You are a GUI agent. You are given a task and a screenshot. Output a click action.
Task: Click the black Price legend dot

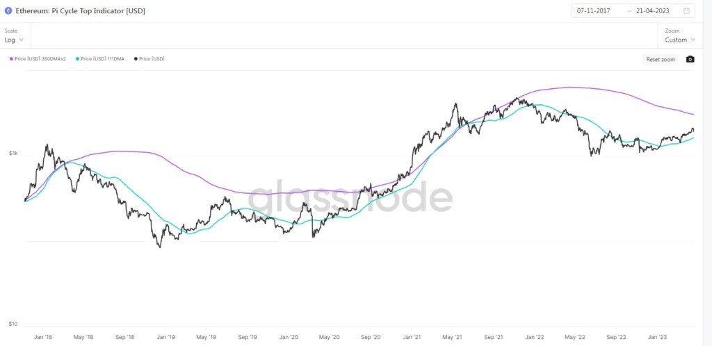coord(136,59)
